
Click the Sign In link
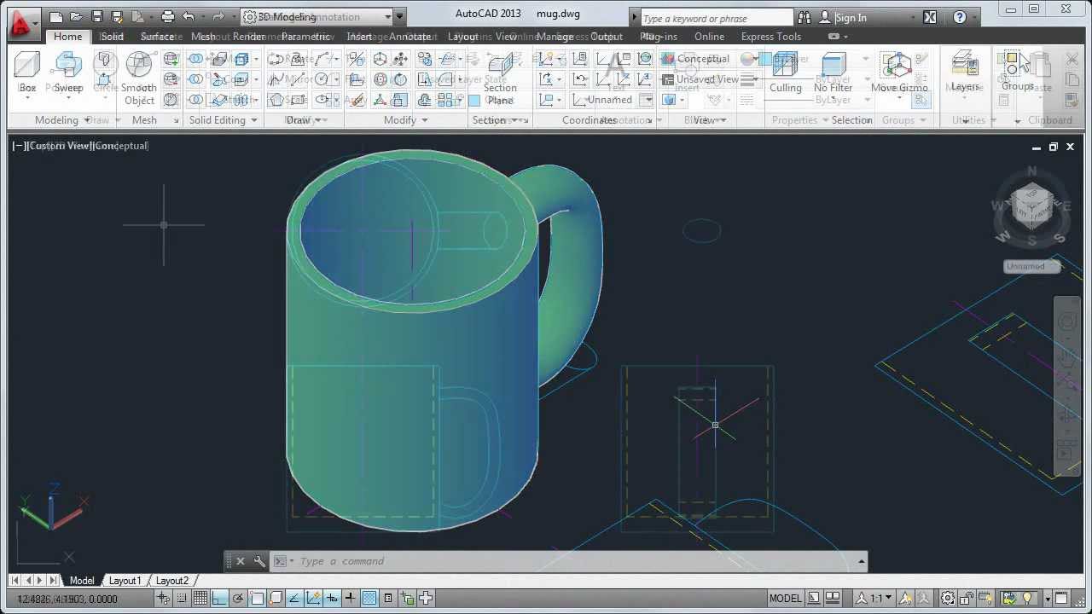point(850,17)
